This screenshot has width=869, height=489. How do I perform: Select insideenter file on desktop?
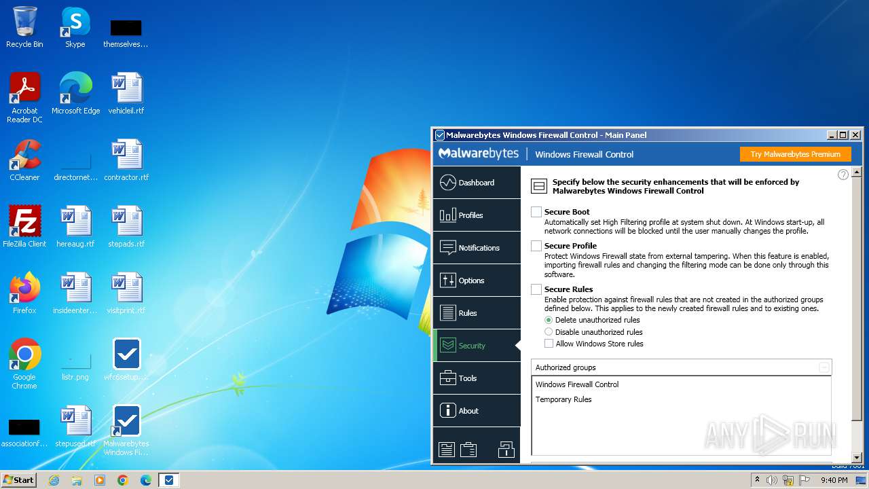pos(75,293)
